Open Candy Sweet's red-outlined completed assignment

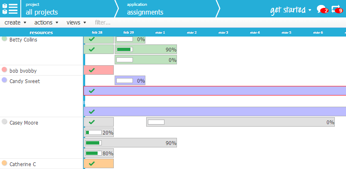(215, 91)
